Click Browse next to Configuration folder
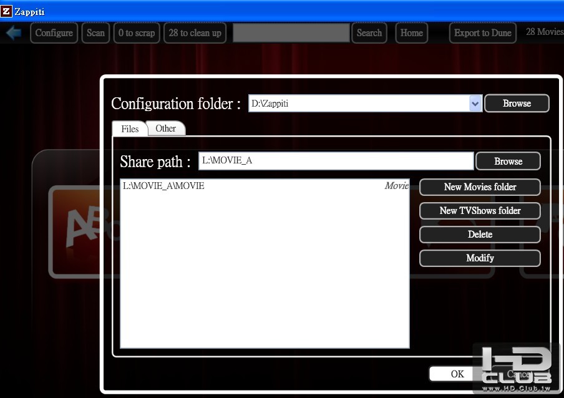The width and height of the screenshot is (564, 398). 517,103
